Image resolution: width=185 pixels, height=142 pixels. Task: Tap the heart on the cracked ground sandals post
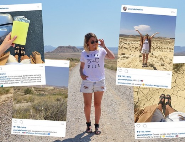(138, 126)
